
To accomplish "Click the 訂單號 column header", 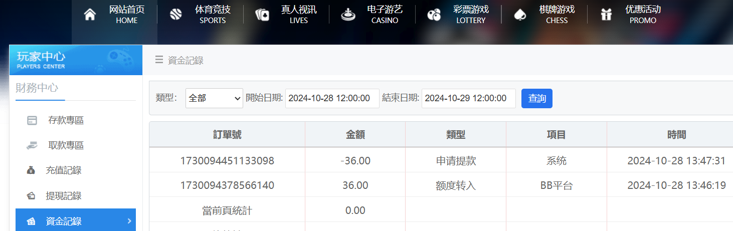I will [227, 135].
